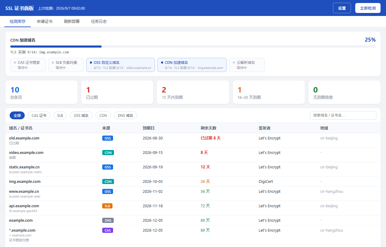Toggle the SLB filter chip
Image resolution: width=386 pixels, height=247 pixels.
point(60,115)
